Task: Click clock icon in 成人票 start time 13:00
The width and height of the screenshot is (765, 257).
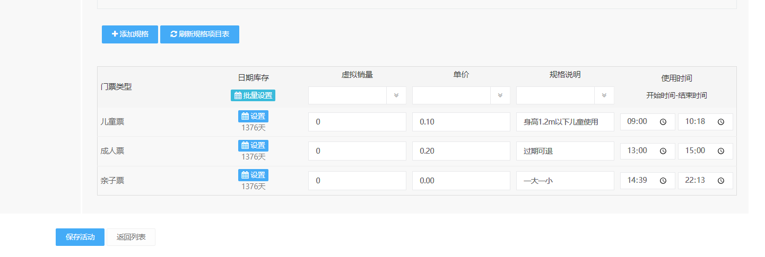Action: (663, 151)
